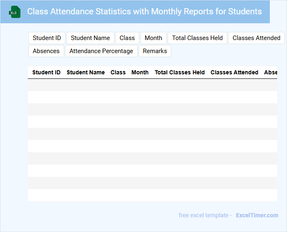Click the Classes Attended column header
The image size is (287, 232).
tap(234, 72)
